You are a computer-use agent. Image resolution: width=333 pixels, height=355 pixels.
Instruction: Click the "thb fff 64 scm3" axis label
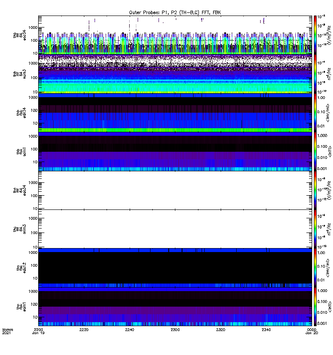[20, 74]
